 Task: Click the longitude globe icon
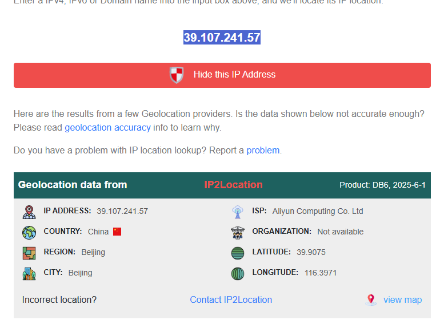pos(238,274)
